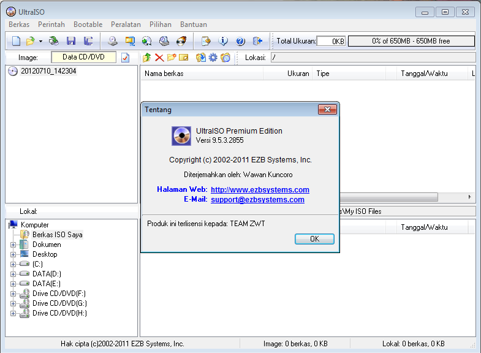Viewport: 481px width, 353px height.
Task: Click the Data CD/DVD image type button
Action: [83, 57]
